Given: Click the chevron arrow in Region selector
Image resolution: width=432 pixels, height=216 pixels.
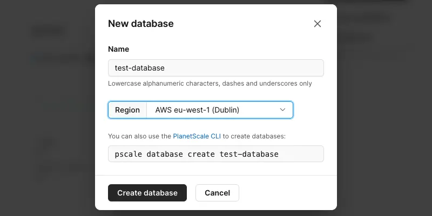Looking at the screenshot, I should (282, 110).
